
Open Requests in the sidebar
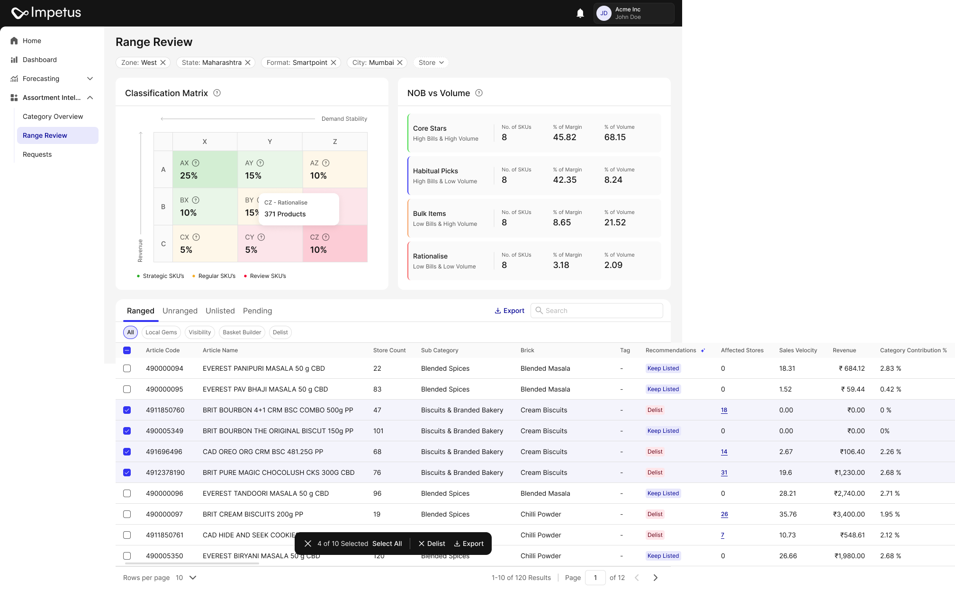[37, 154]
